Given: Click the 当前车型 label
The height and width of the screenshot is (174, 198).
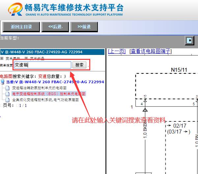Looking at the screenshot, I should pyautogui.click(x=10, y=38).
